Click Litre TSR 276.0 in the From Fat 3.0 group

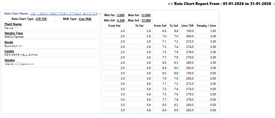coord(190,94)
